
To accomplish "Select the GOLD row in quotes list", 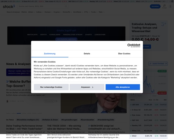I will [x=149, y=136].
